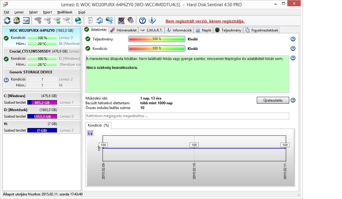Click the refresh with warning triangle icon
Image resolution: width=342 pixels, height=199 pixels.
coord(17,20)
